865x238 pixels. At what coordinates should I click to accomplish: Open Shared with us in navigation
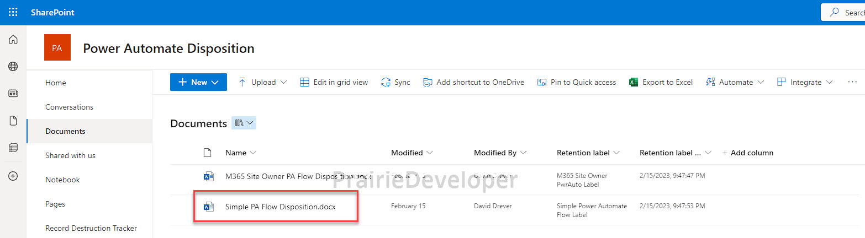pos(70,155)
